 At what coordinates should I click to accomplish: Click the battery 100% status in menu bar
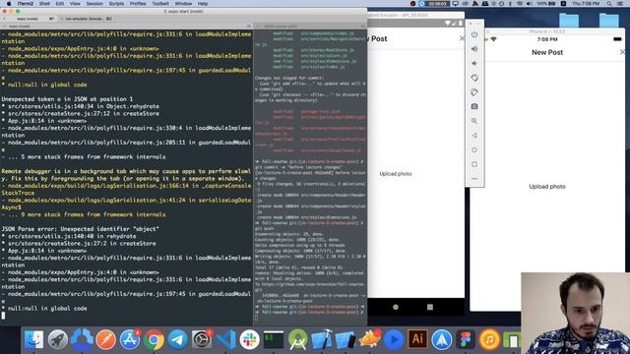pyautogui.click(x=545, y=4)
